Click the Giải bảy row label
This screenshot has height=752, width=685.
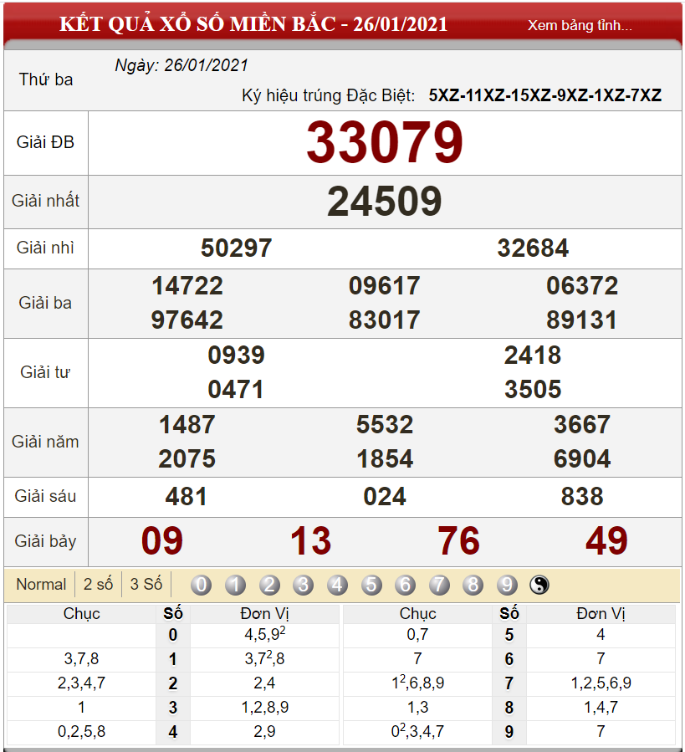[x=45, y=541]
